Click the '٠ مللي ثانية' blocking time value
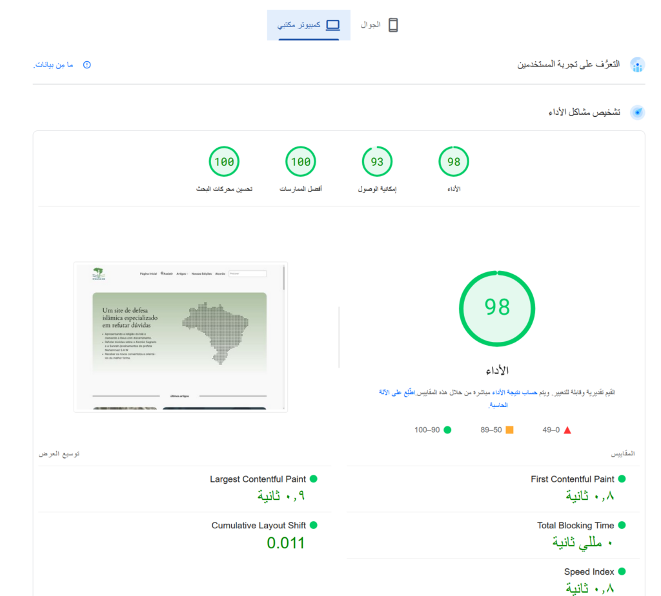661x596 pixels. 583,542
